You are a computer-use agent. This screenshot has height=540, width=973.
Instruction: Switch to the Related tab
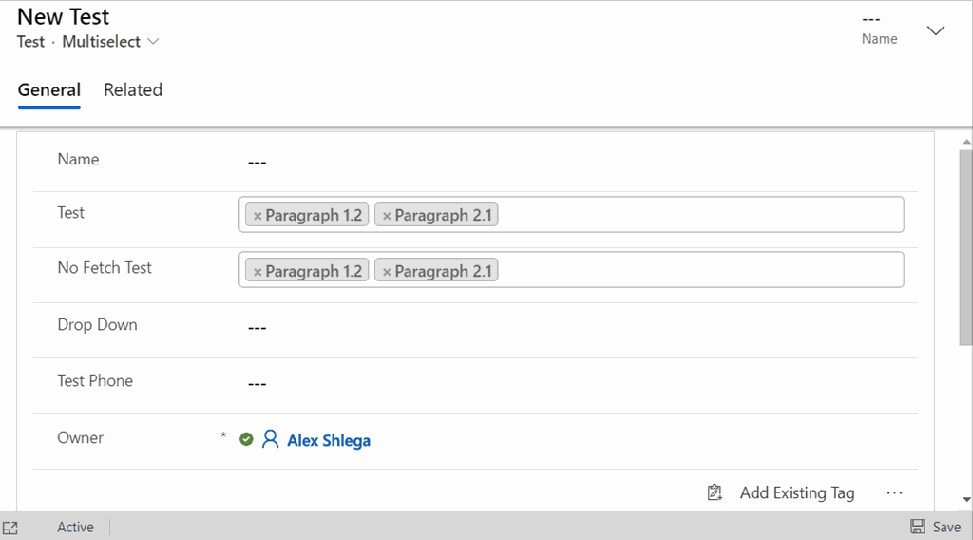pos(133,90)
